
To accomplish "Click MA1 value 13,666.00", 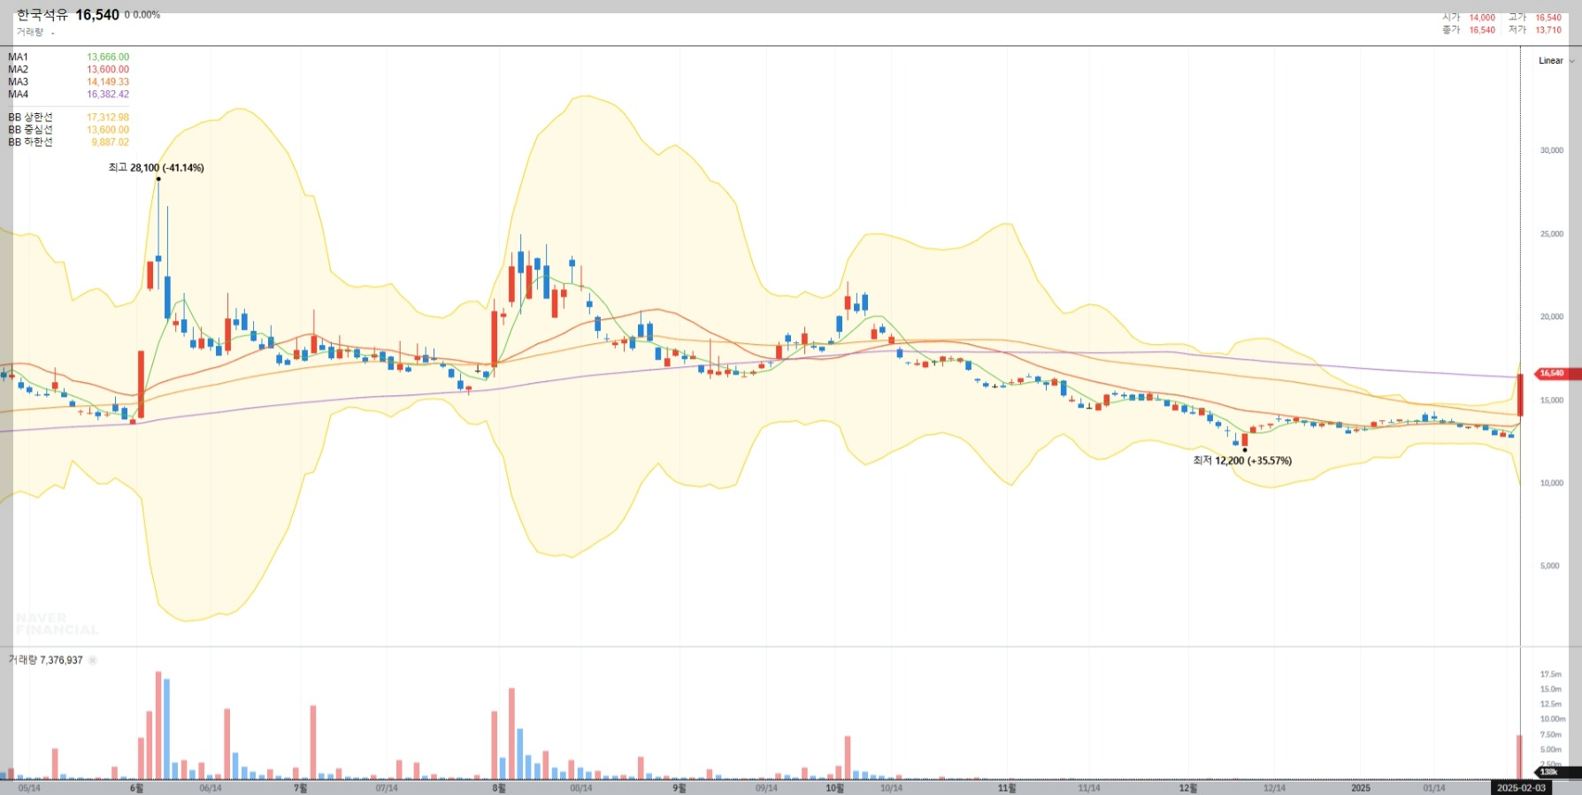I will coord(108,57).
